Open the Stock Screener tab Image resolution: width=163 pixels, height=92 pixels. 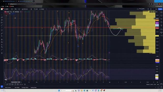tap(8, 87)
